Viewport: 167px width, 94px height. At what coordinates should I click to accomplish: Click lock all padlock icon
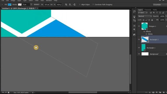(152, 20)
